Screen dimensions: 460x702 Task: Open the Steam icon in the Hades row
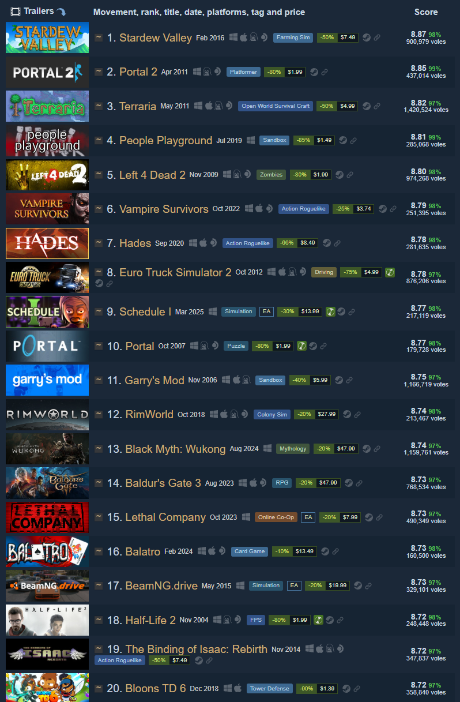(x=327, y=243)
